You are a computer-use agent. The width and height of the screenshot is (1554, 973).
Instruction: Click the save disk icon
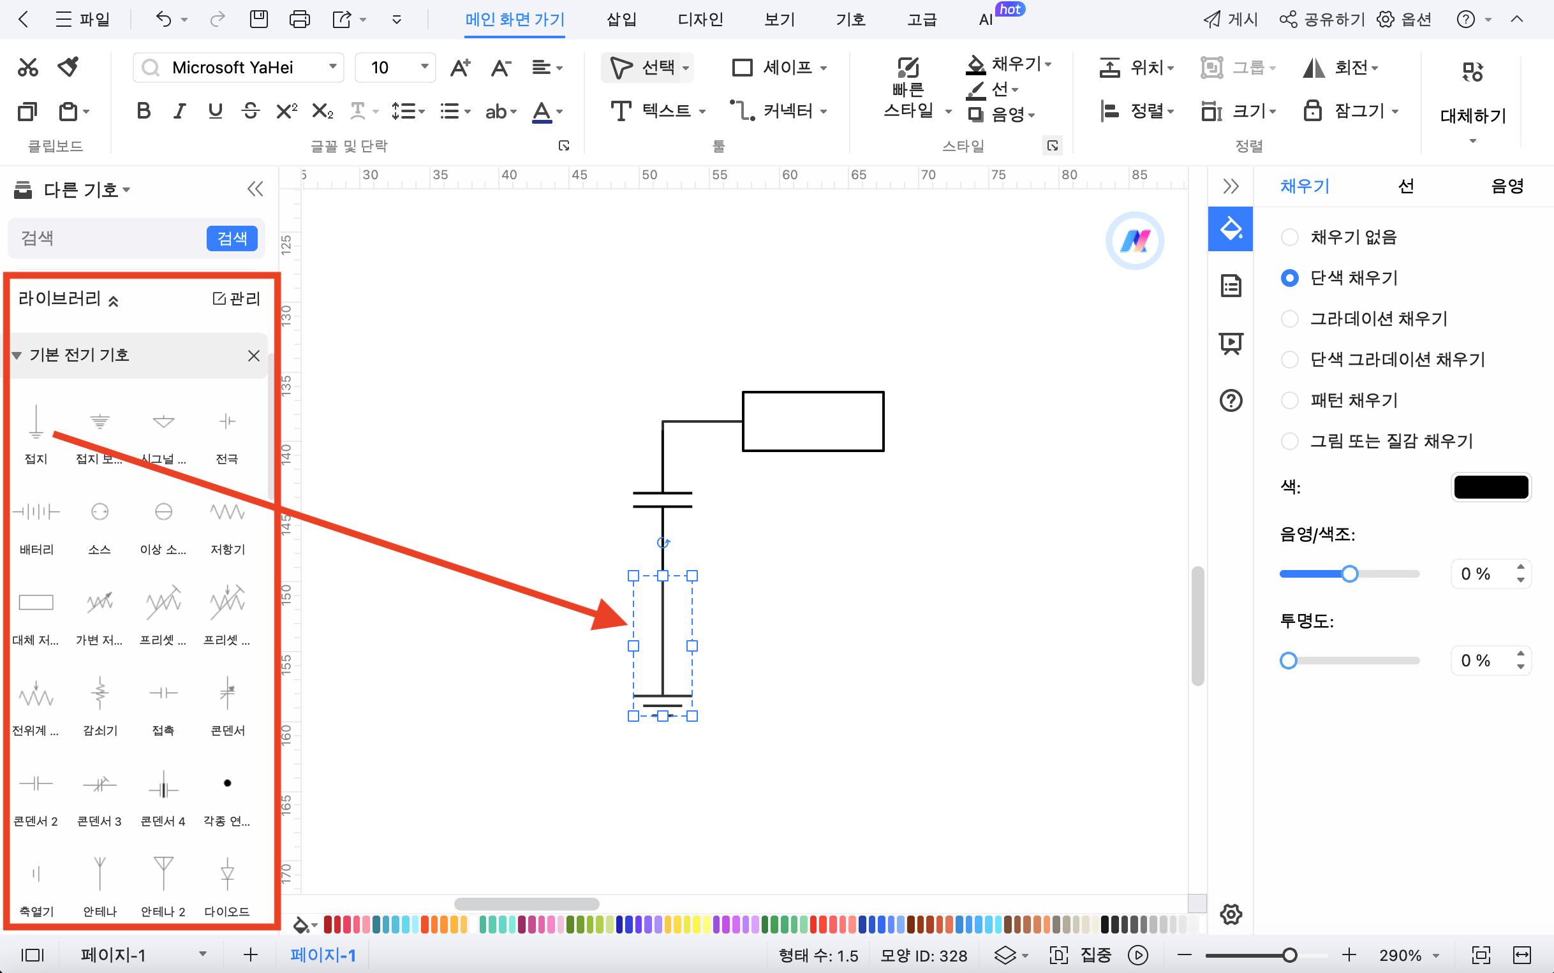click(259, 19)
